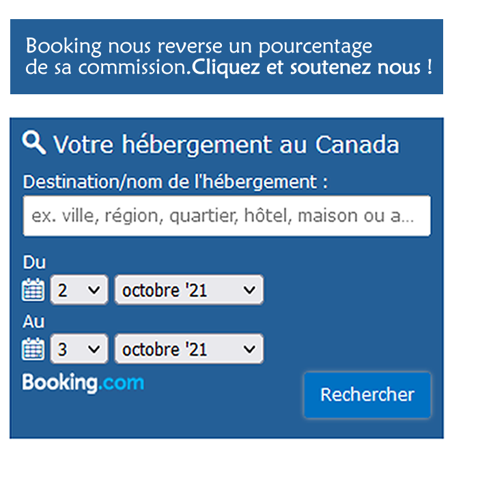
Task: Click the "Du" check-in label
Action: (34, 263)
